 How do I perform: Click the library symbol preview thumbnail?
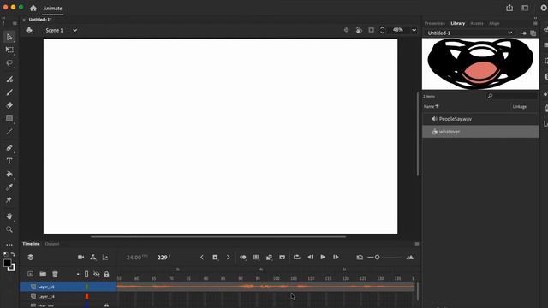point(480,63)
